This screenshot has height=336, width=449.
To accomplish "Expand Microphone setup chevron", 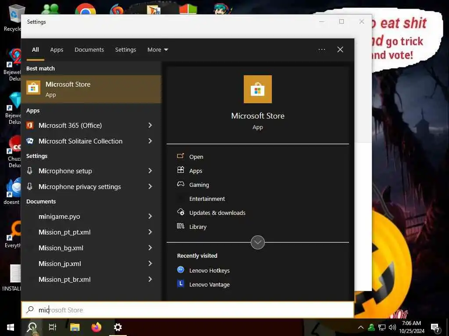I will (150, 171).
